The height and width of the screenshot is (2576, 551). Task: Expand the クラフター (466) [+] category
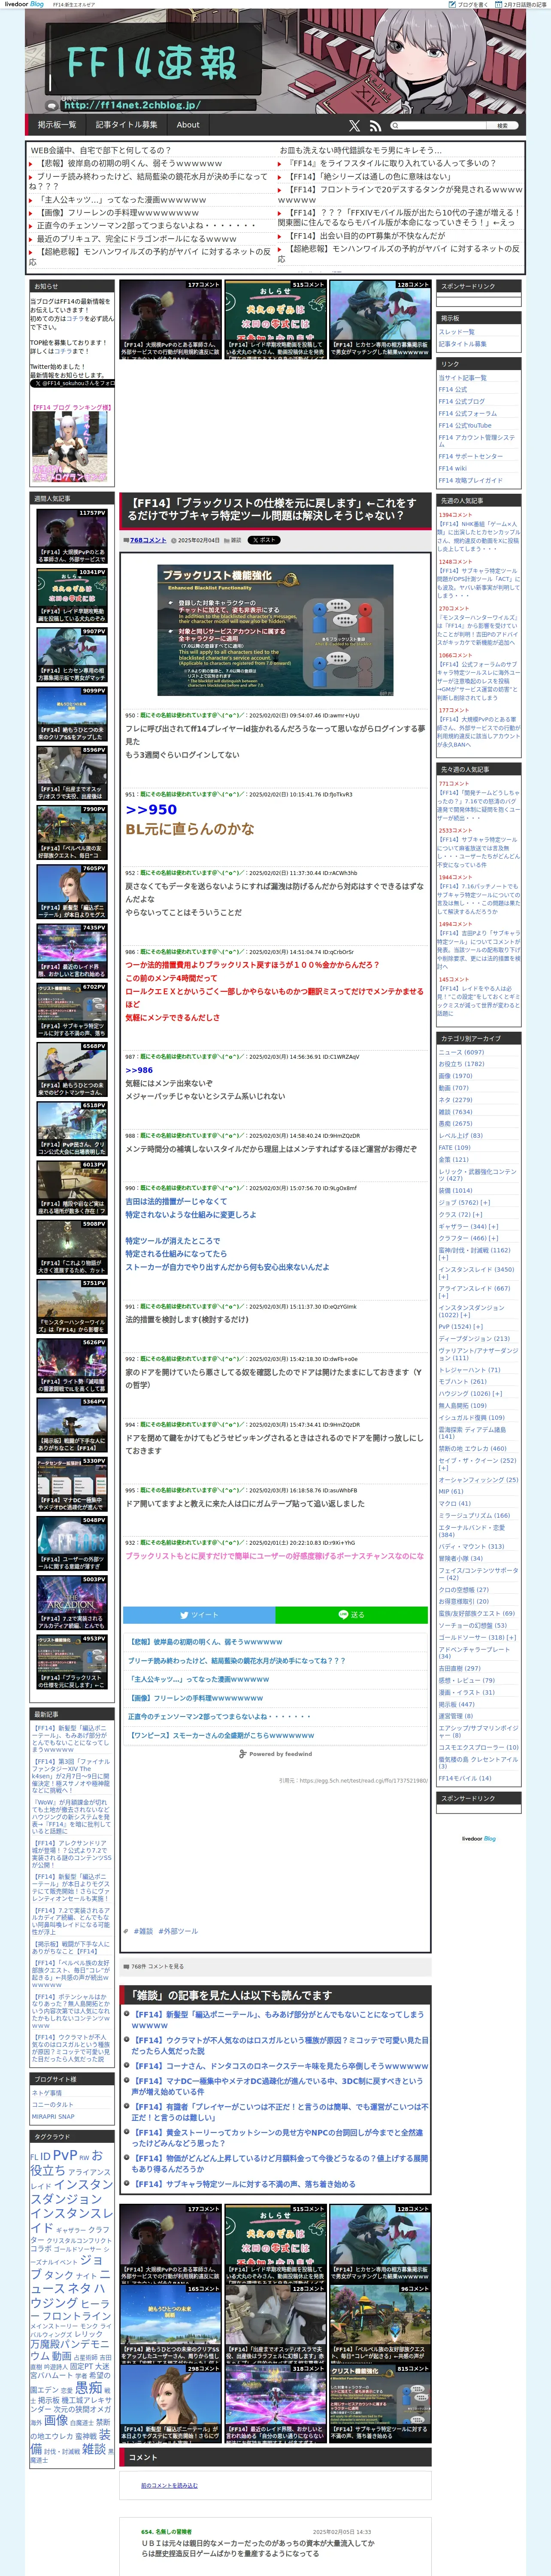[x=468, y=1238]
